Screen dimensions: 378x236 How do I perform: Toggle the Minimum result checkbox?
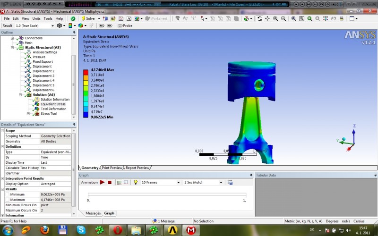coord(7,194)
